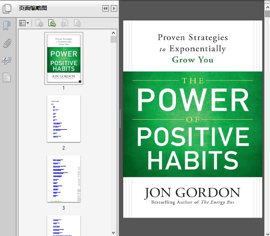
Task: Click thumbnail scrollbar down arrow
Action: [x=113, y=232]
